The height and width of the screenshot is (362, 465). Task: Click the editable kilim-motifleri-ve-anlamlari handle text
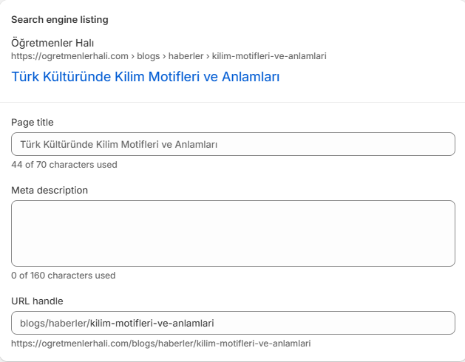pyautogui.click(x=155, y=323)
